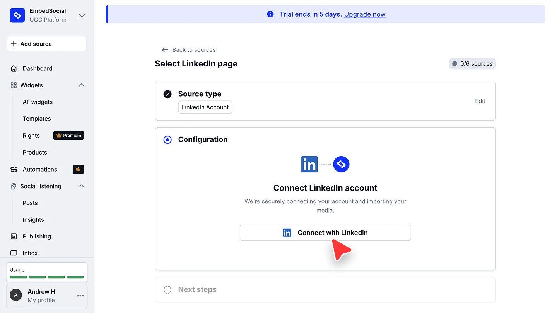Click Connect with Linkedin button
Image resolution: width=557 pixels, height=313 pixels.
click(x=325, y=233)
